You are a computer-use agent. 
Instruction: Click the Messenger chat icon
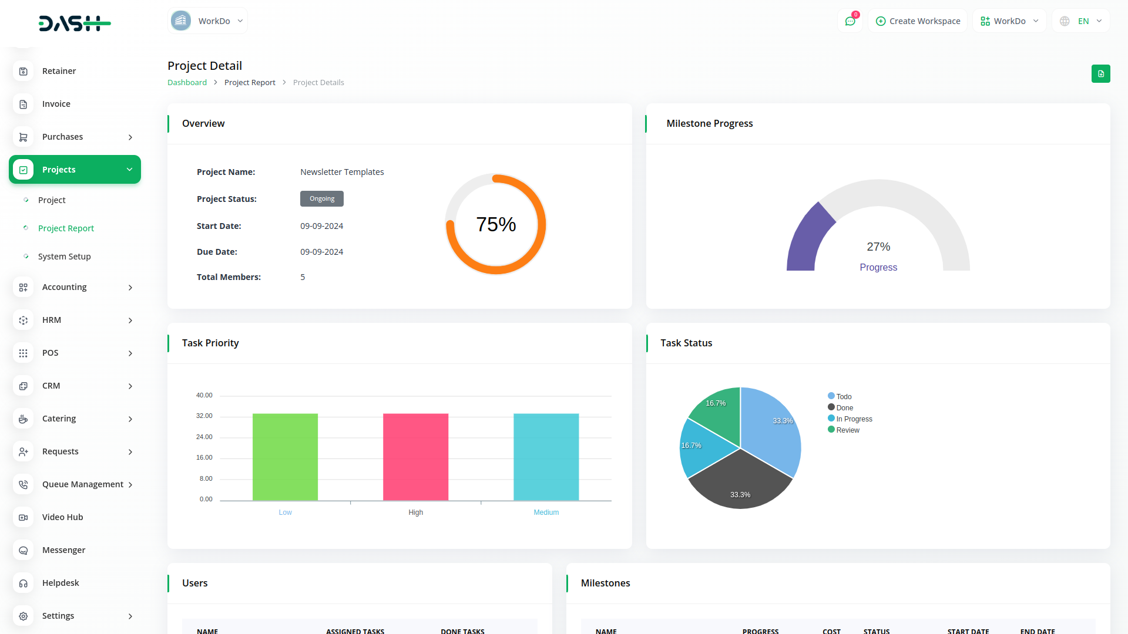tap(23, 550)
